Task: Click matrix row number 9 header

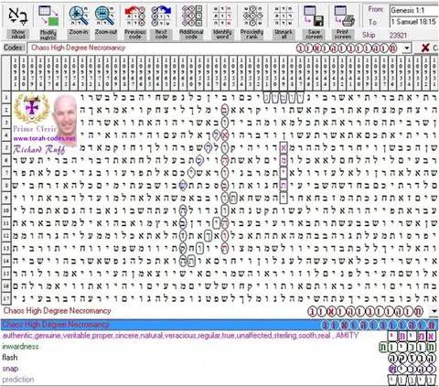Action: coord(6,198)
